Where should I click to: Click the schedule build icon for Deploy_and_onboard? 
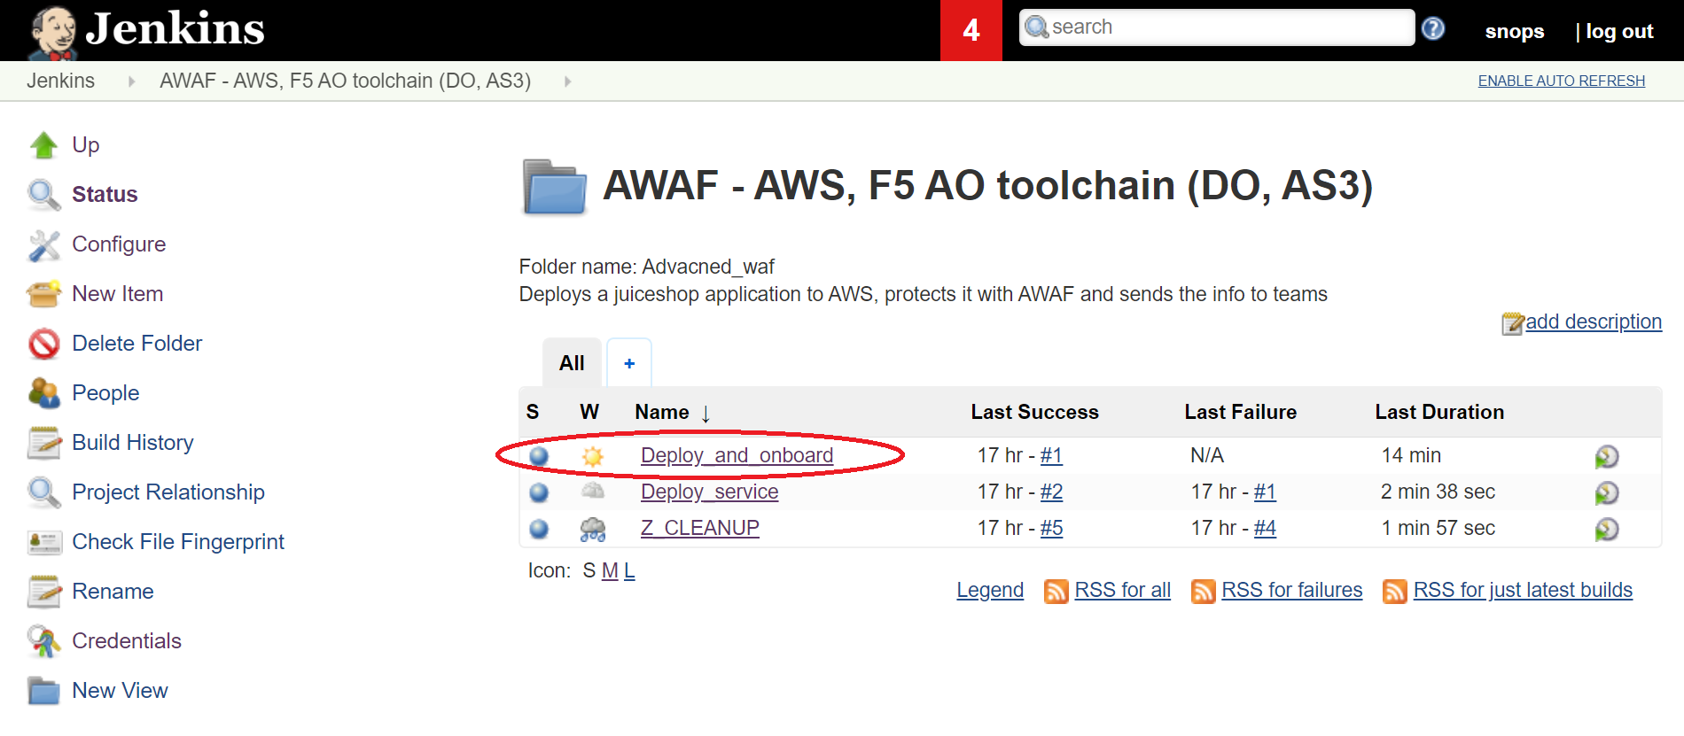click(x=1606, y=456)
